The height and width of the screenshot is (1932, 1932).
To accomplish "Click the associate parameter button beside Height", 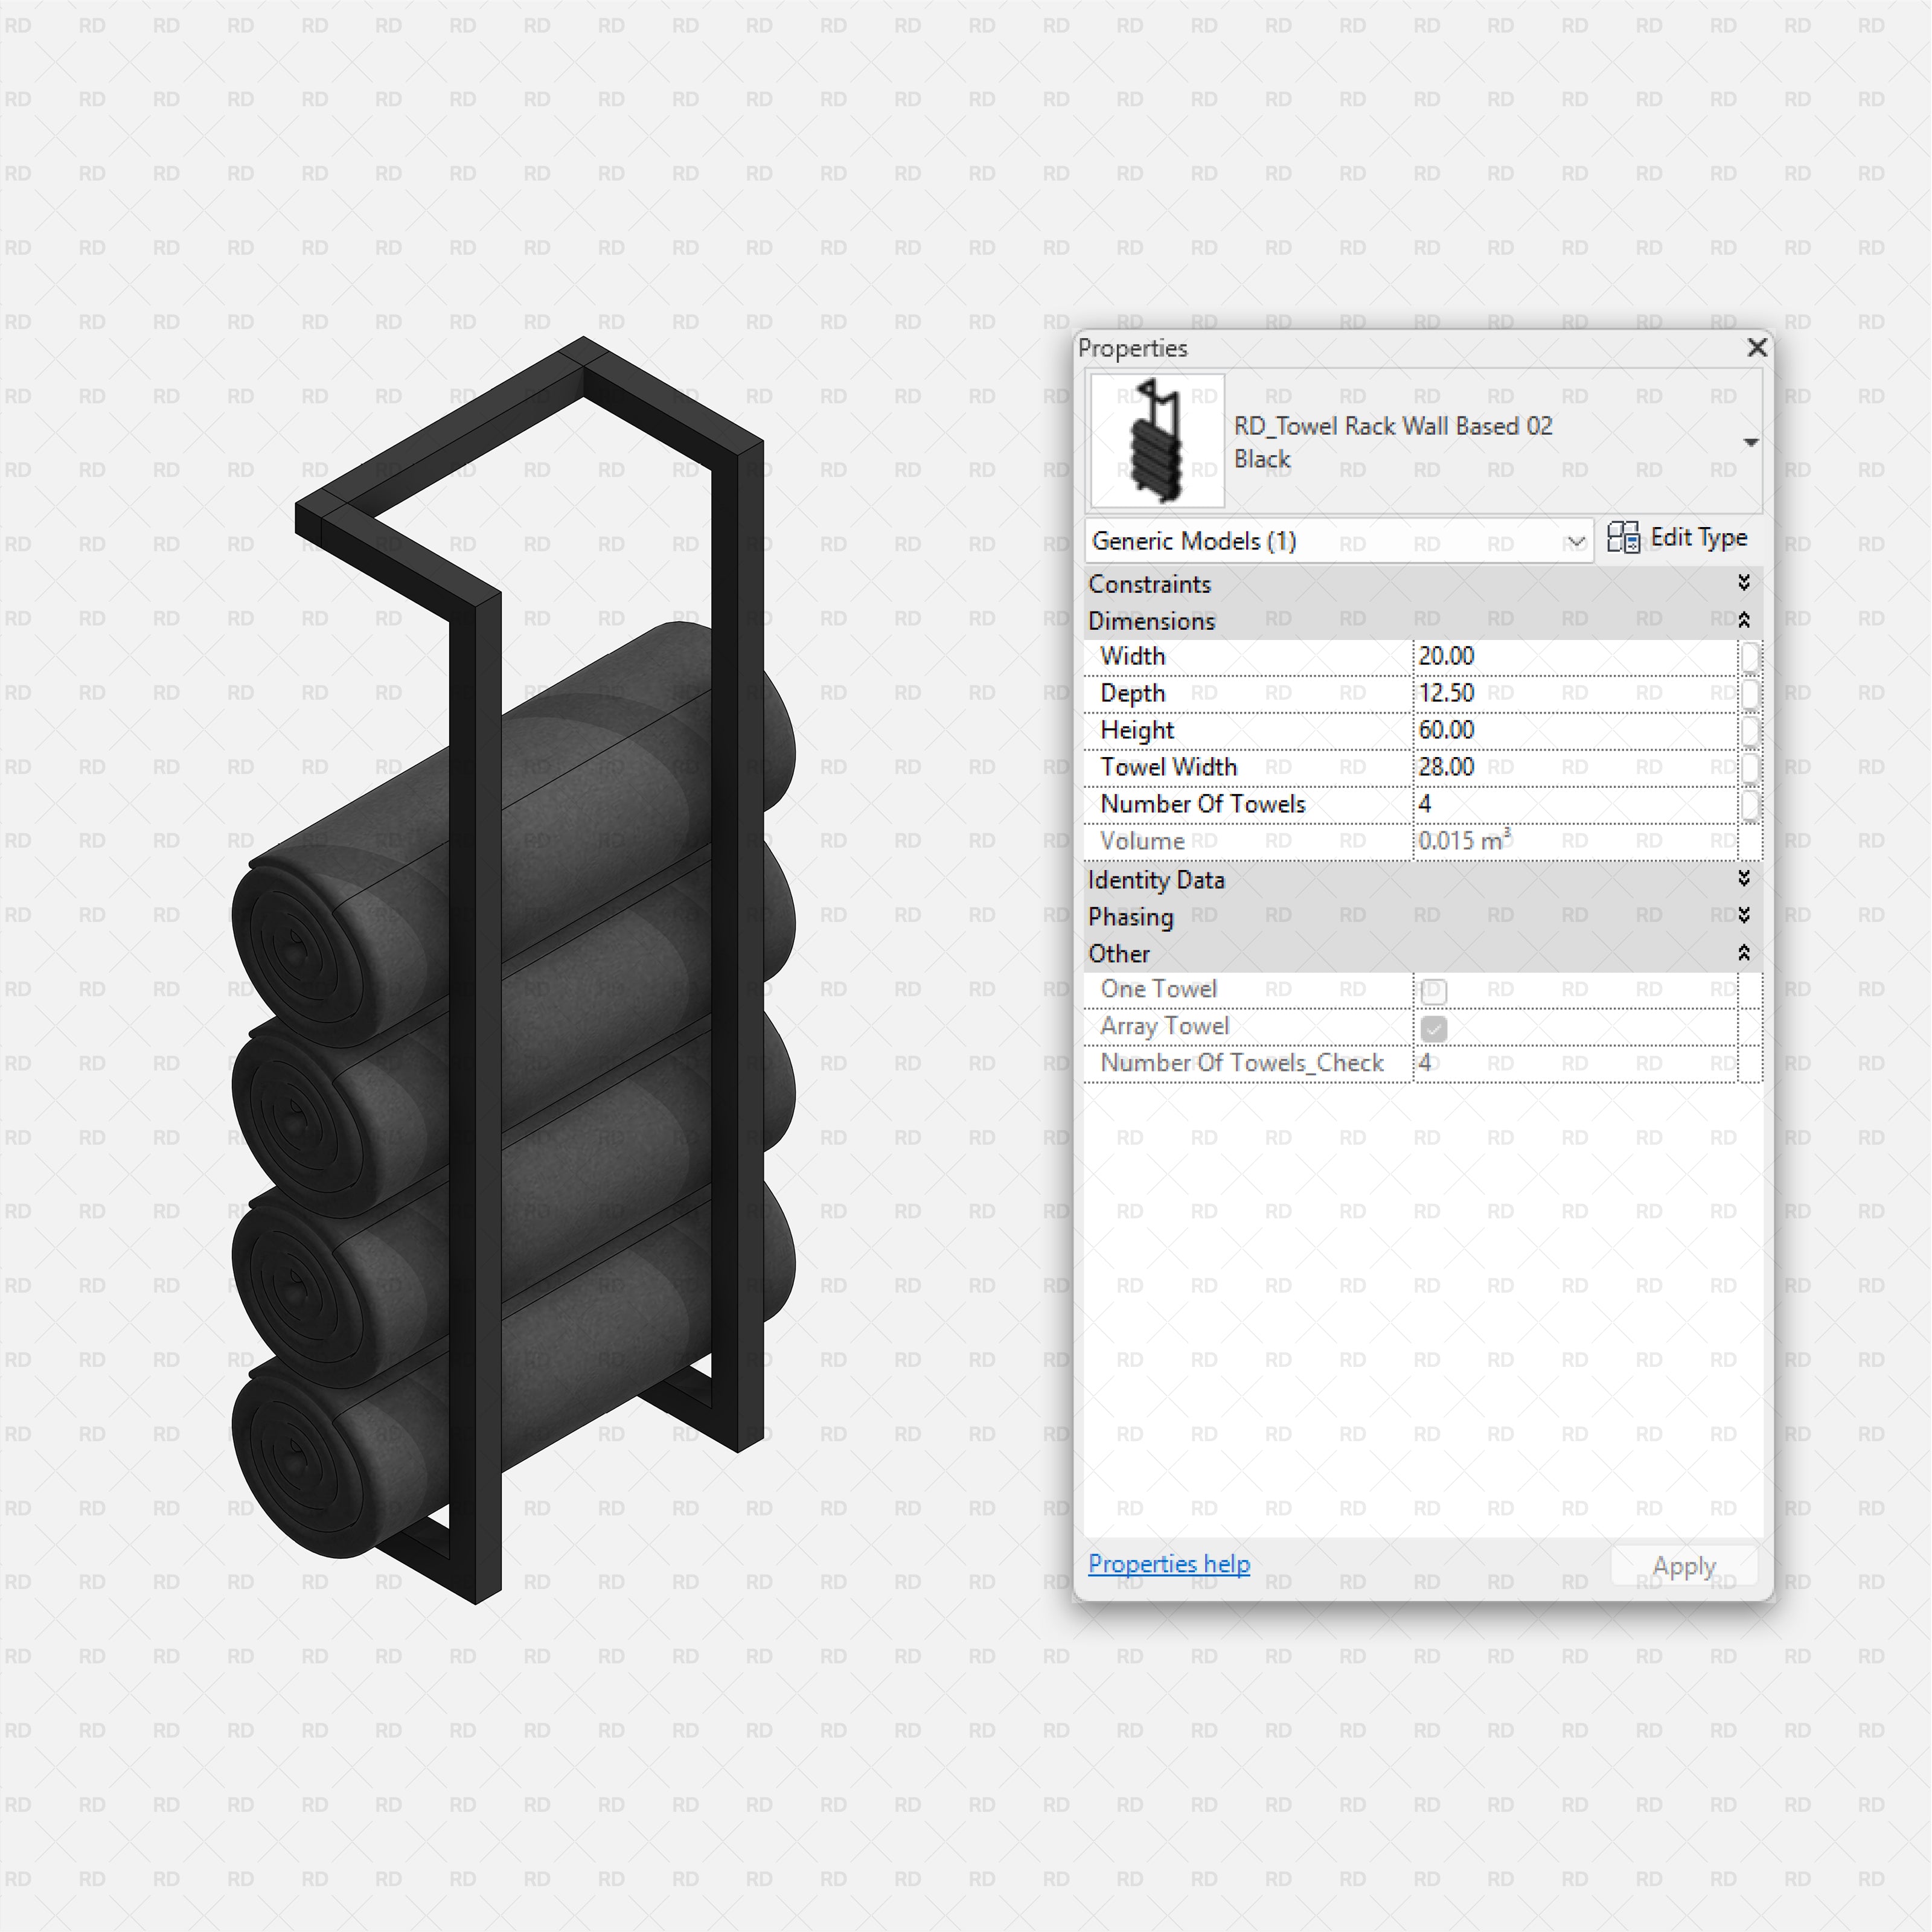I will [1750, 730].
